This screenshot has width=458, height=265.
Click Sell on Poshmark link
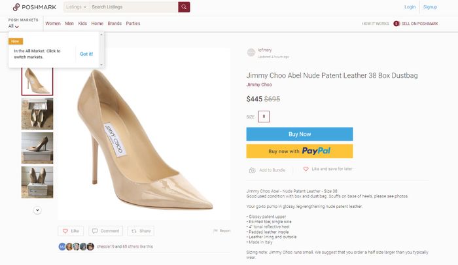click(419, 24)
